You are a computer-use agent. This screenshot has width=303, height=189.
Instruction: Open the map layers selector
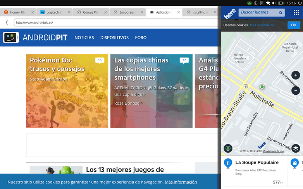click(x=296, y=148)
